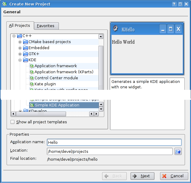191x183 pixels.
Task: Click scroll-up arrow of project tree
Action: pyautogui.click(x=101, y=36)
